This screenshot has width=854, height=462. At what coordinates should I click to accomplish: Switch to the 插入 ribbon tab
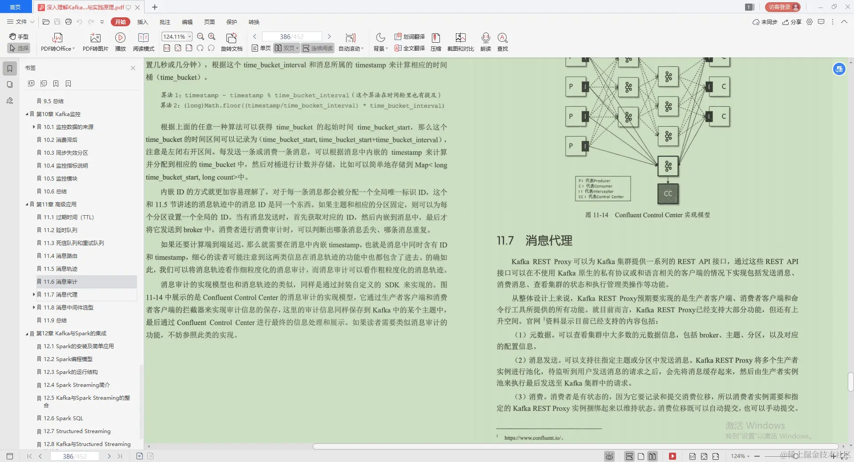142,22
